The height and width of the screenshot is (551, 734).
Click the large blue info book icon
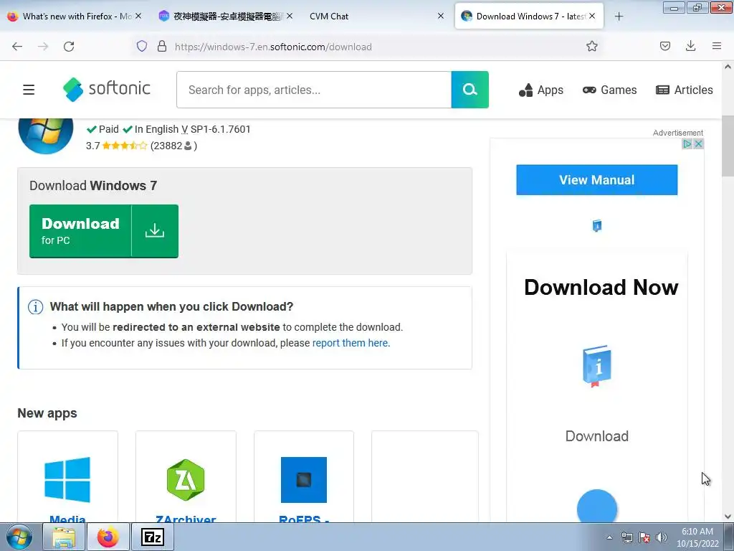tap(597, 367)
